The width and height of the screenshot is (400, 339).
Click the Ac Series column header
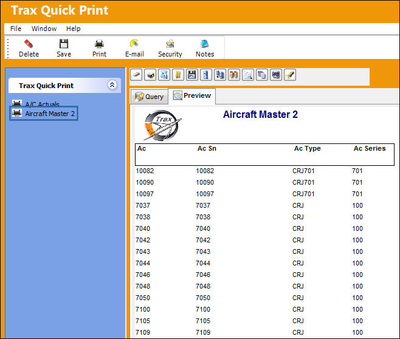click(370, 148)
